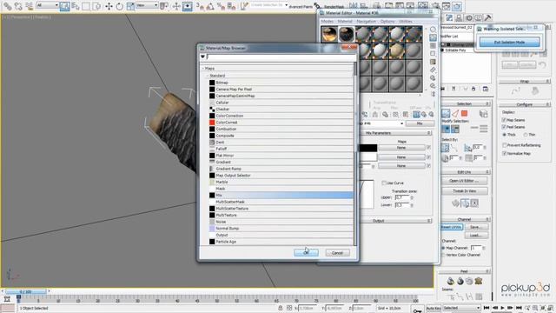556x313 pixels.
Task: Open the Selected key filter dropdown
Action: pyautogui.click(x=461, y=308)
